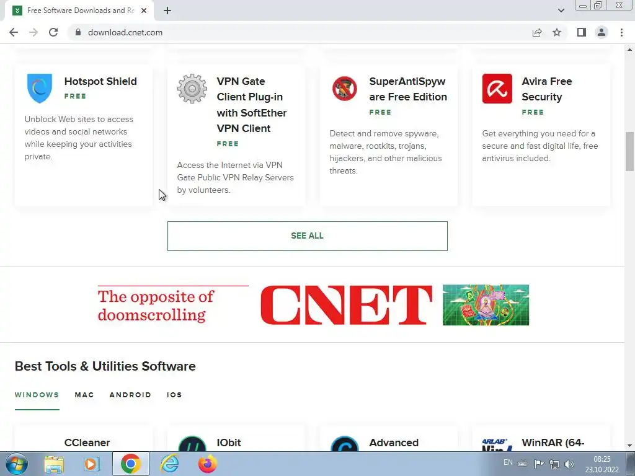This screenshot has width=635, height=476.
Task: Open Windows Explorer from taskbar
Action: 54,464
